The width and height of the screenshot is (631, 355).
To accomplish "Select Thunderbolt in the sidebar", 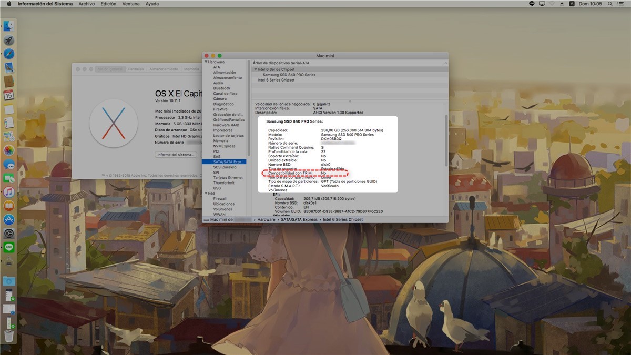I will (224, 183).
